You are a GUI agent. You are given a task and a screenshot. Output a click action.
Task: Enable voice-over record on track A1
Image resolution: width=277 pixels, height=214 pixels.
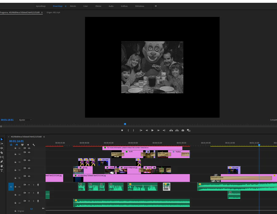(38, 185)
